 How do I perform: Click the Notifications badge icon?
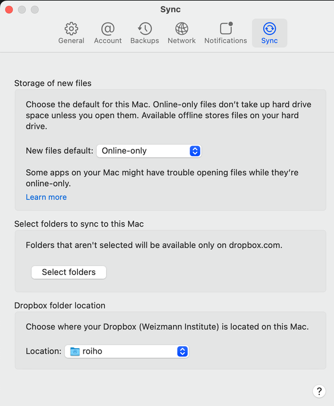click(x=226, y=28)
